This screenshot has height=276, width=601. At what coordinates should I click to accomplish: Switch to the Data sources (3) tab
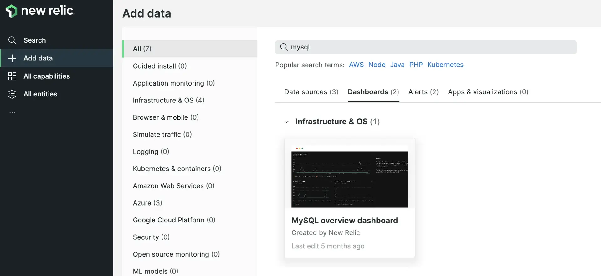coord(311,92)
